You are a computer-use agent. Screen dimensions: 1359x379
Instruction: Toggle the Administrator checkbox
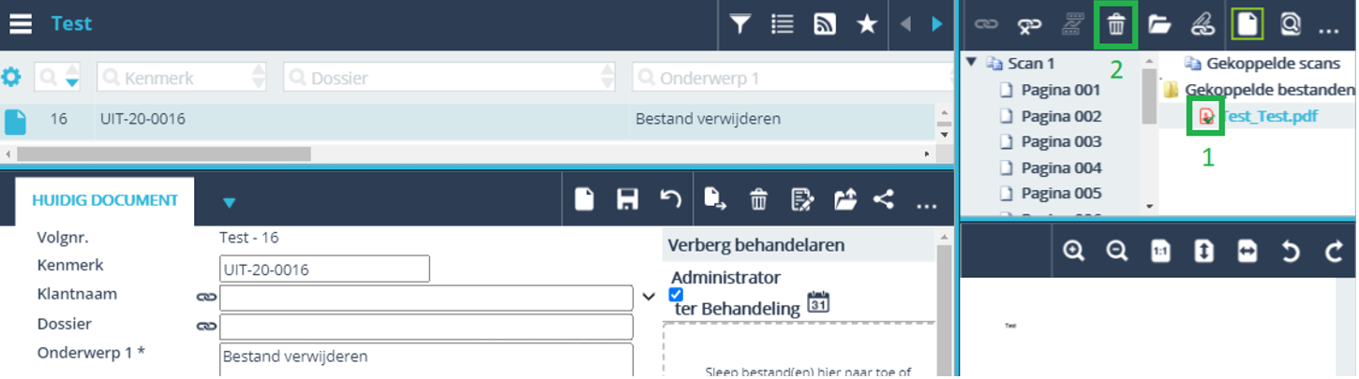coord(677,295)
